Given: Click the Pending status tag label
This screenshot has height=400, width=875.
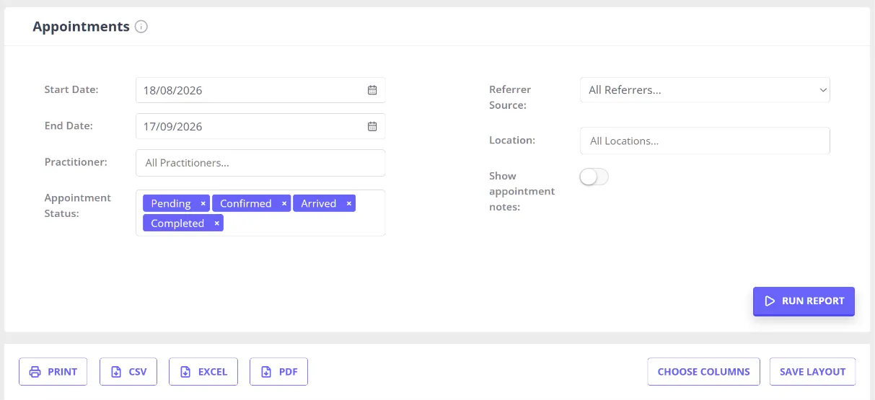Looking at the screenshot, I should 171,204.
